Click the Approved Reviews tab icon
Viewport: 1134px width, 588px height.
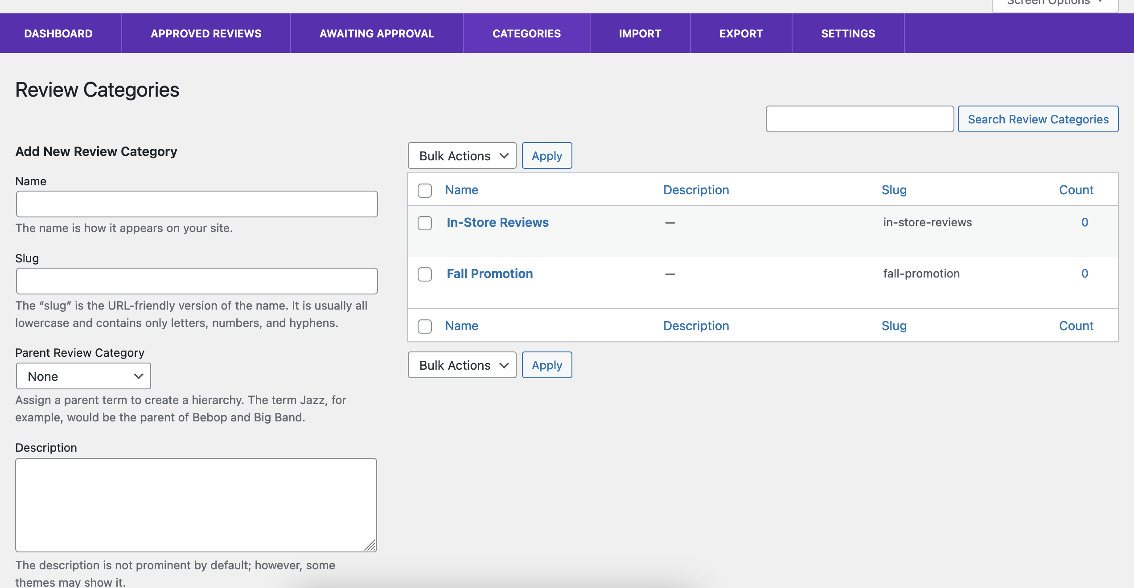point(206,33)
